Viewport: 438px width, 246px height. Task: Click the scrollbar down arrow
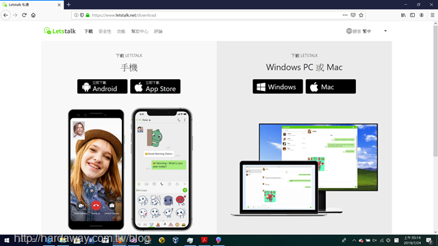click(435, 232)
